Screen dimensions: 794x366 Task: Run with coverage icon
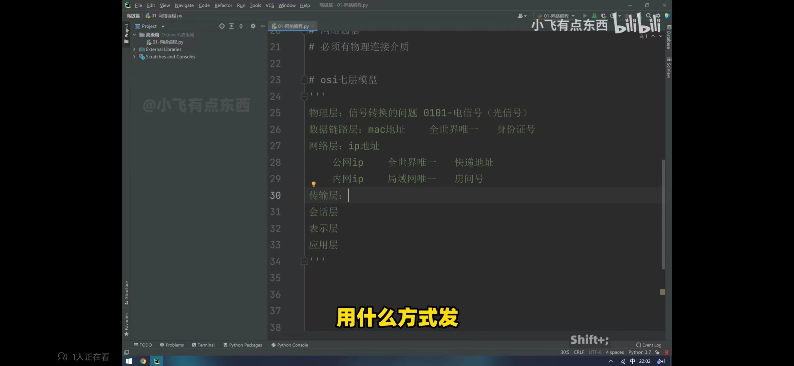[603, 16]
